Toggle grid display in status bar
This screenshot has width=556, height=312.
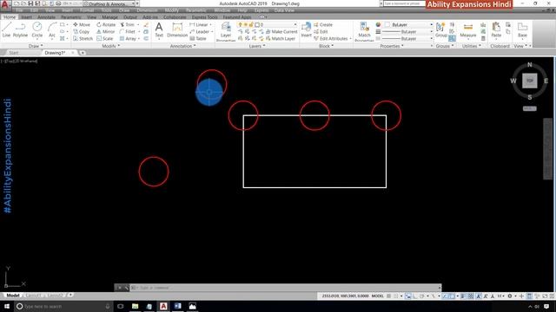(x=389, y=296)
